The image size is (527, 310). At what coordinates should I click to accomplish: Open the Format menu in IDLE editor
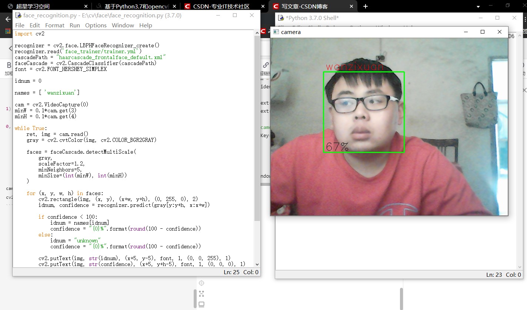click(55, 25)
